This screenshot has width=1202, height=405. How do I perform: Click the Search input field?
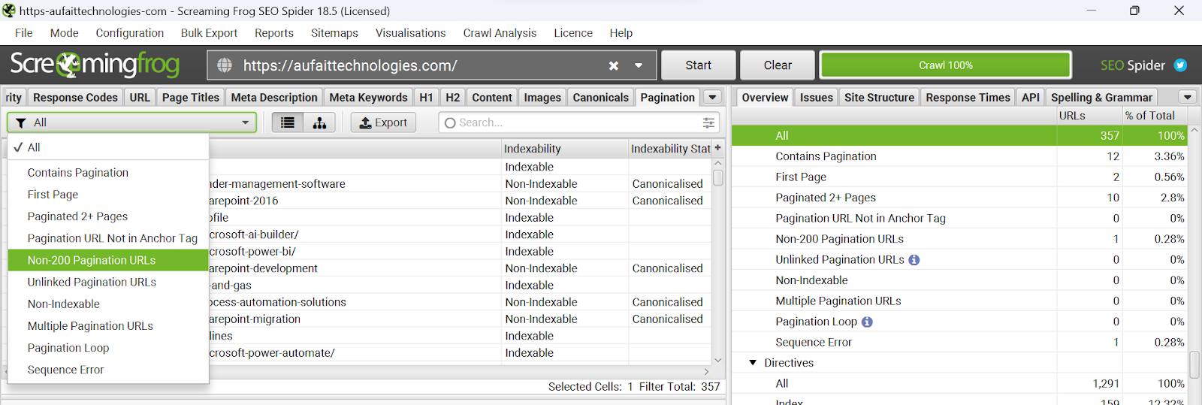[x=578, y=122]
